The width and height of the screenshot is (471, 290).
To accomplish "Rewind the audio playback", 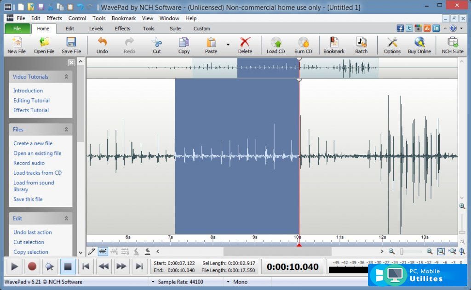I will [103, 266].
